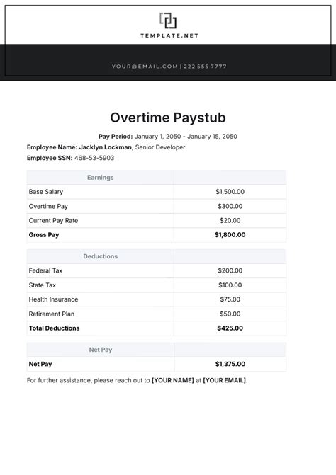Viewport: 336px width, 475px height.
Task: Click the $50.00 retirement plan value
Action: point(230,314)
